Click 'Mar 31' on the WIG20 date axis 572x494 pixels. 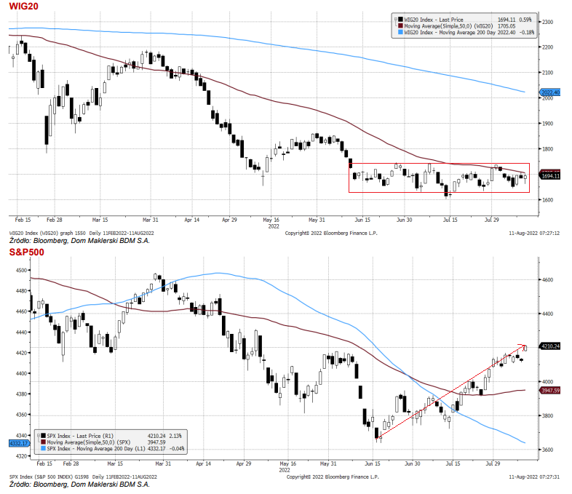(x=151, y=220)
